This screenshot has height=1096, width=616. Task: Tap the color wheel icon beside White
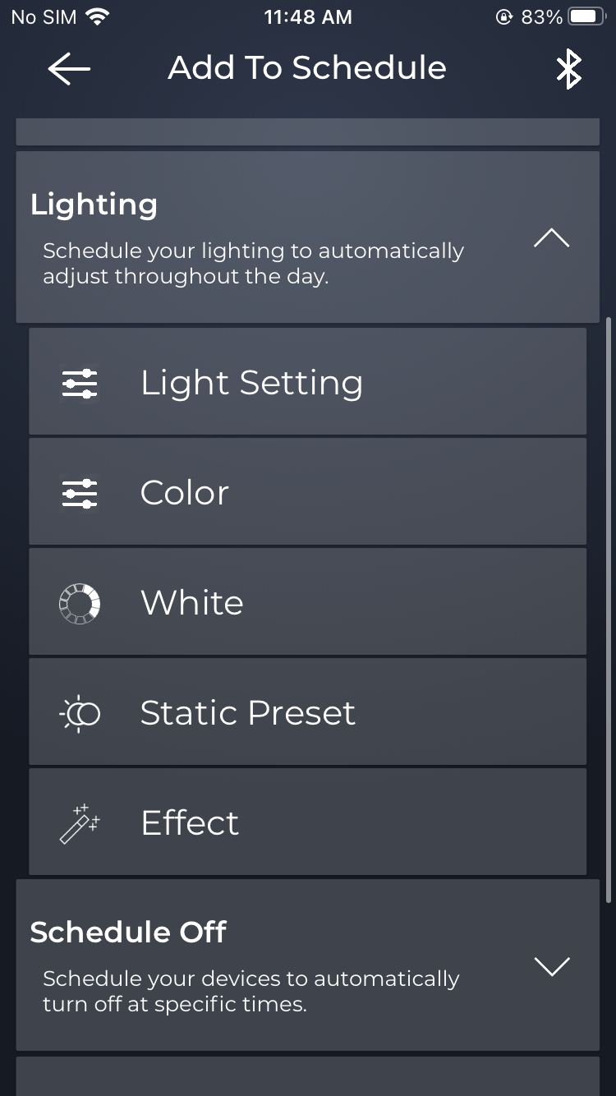(80, 604)
